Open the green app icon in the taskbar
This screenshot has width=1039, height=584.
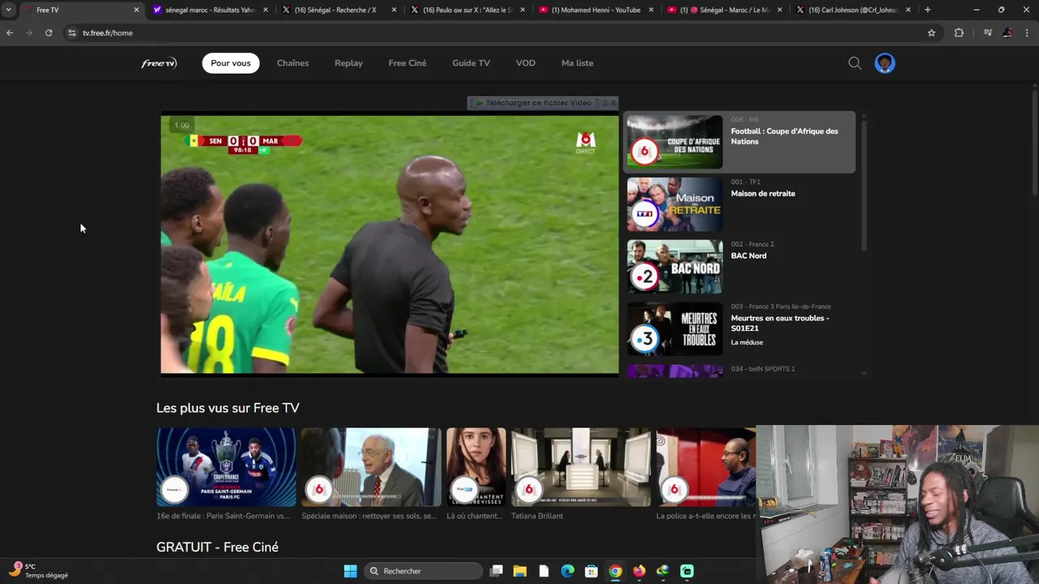click(687, 571)
